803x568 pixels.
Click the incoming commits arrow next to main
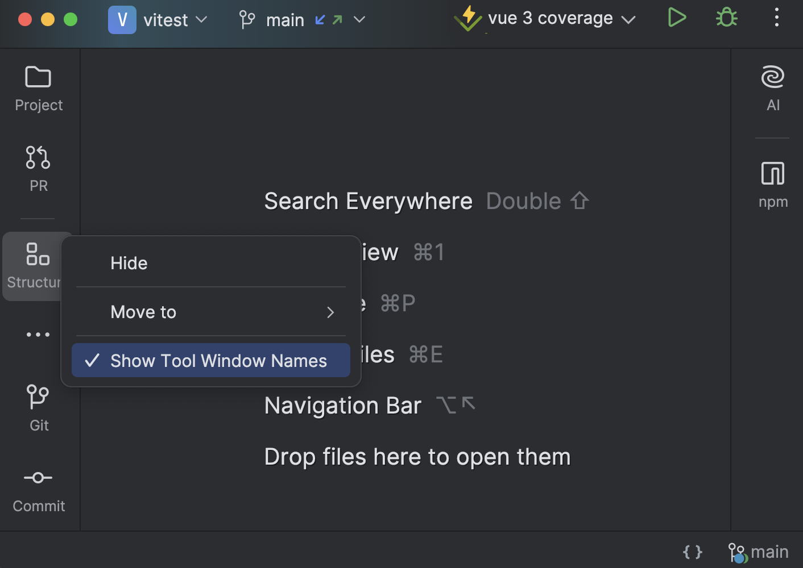point(321,19)
